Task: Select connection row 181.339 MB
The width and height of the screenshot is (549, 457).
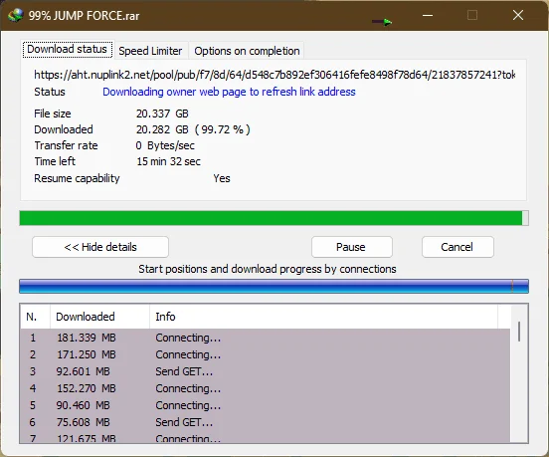Action: pyautogui.click(x=265, y=338)
